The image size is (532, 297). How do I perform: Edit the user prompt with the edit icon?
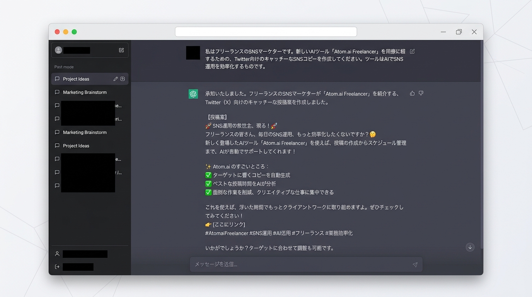click(x=412, y=51)
